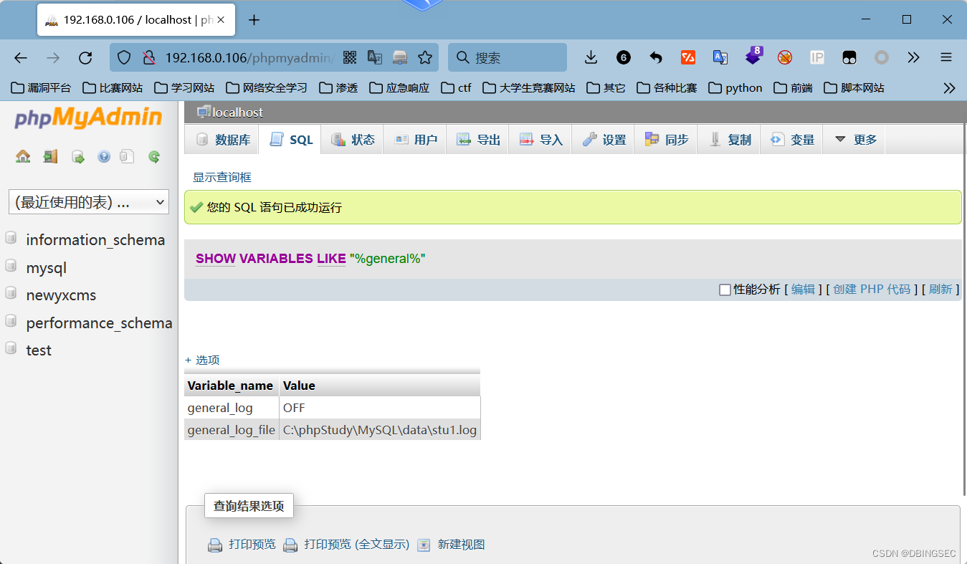Screen dimensions: 967x564
Task: Open phpMyAdmin documentation help icon
Action: click(104, 156)
